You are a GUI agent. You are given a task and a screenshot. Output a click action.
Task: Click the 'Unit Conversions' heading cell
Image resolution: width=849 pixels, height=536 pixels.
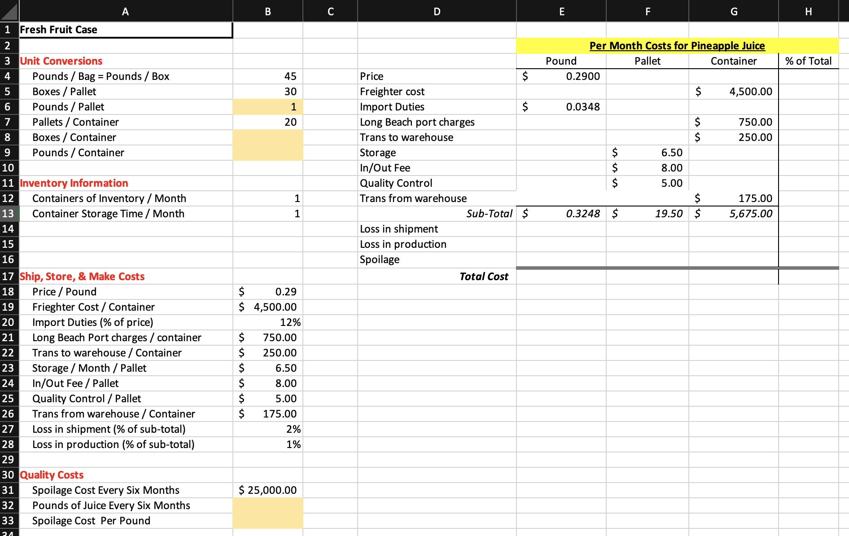click(126, 61)
